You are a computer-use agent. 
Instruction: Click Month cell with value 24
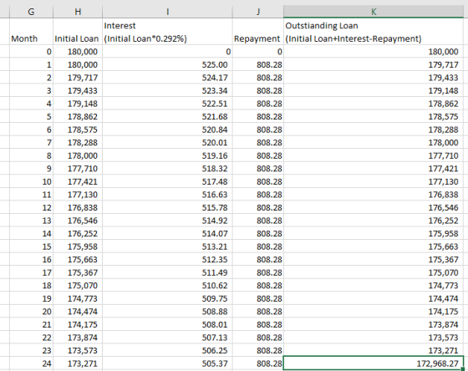pyautogui.click(x=32, y=363)
